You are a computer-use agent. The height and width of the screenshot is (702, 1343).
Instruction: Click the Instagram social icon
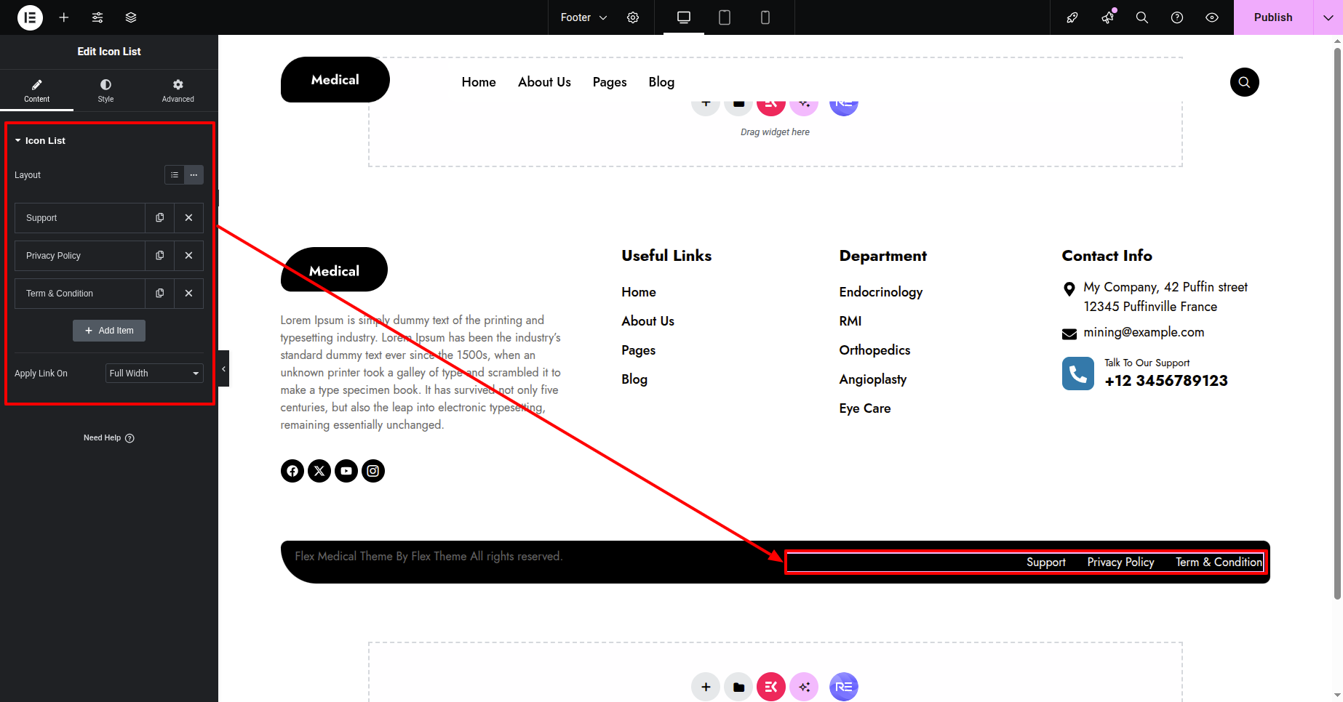(373, 471)
